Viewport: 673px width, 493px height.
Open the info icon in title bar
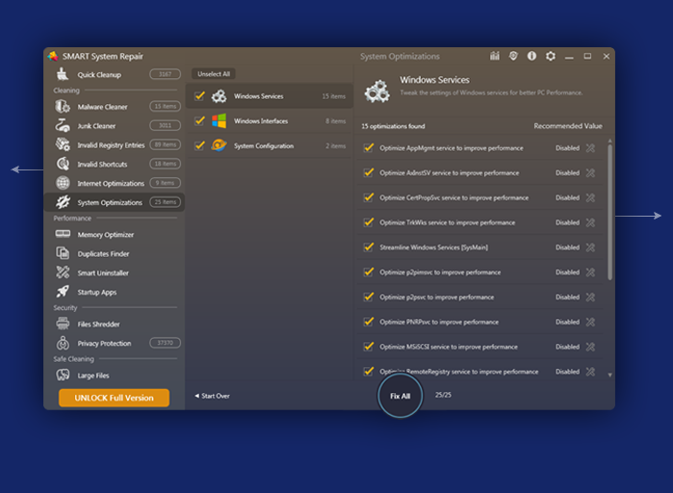(531, 56)
